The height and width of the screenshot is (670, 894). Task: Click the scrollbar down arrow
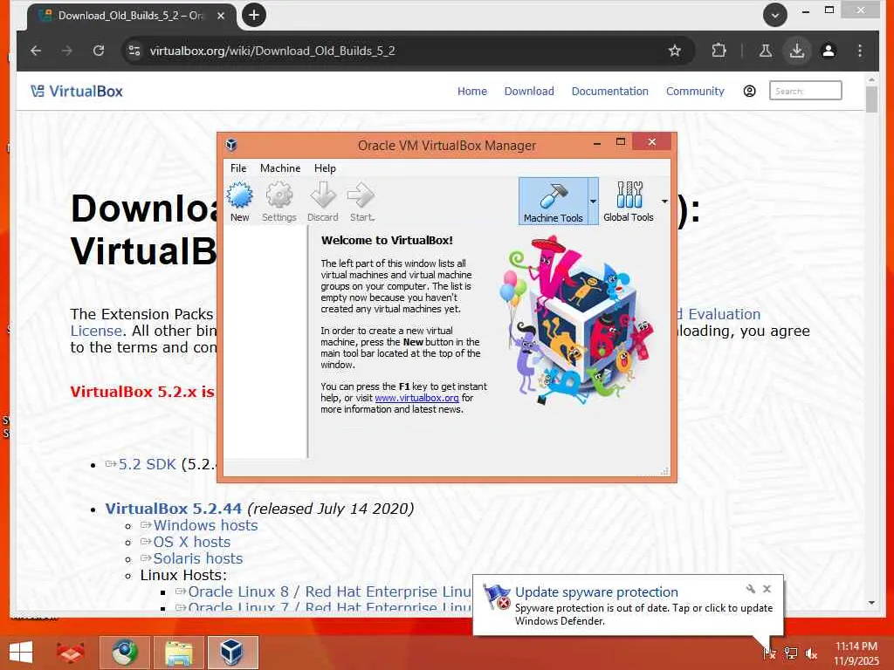[x=871, y=602]
